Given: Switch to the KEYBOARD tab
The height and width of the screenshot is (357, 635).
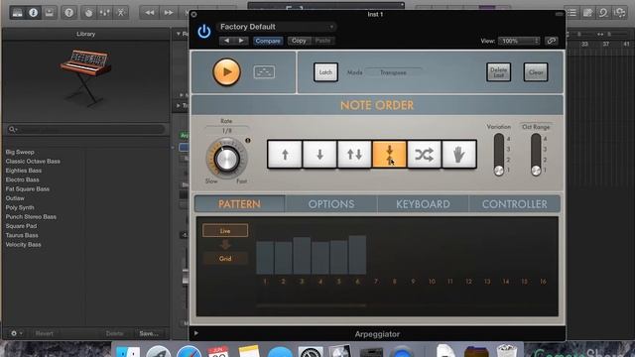Looking at the screenshot, I should point(423,204).
